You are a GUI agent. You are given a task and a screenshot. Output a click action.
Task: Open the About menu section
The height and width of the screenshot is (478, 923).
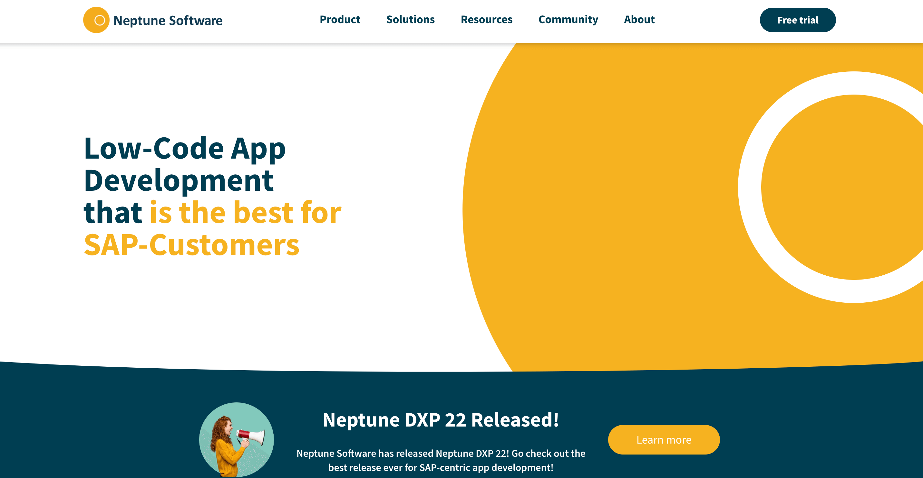(x=639, y=20)
